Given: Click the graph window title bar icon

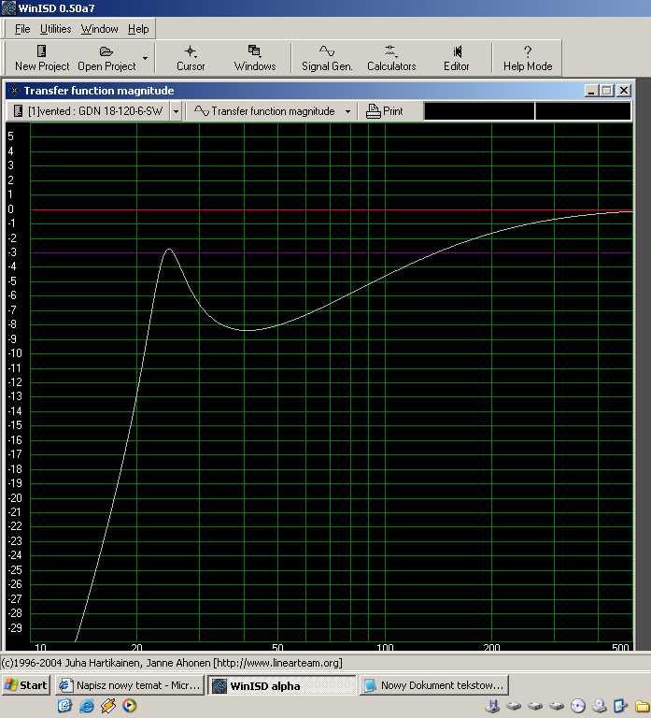Looking at the screenshot, I should point(14,91).
